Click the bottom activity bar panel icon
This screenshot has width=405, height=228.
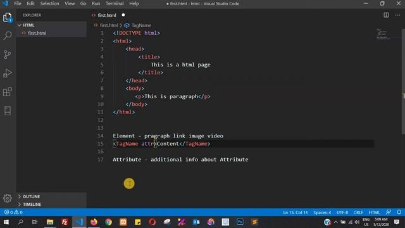coord(8,111)
